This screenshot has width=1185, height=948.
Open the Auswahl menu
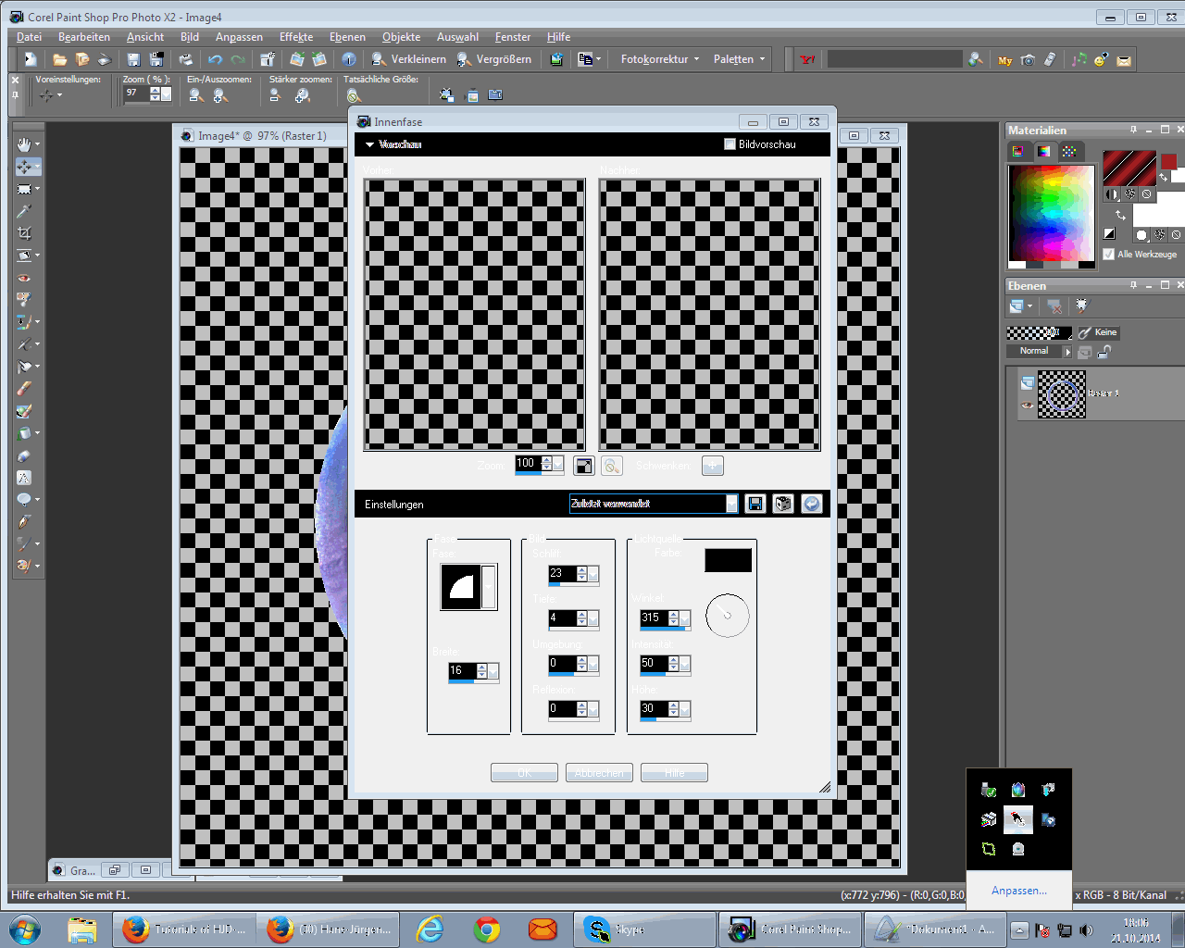[457, 37]
